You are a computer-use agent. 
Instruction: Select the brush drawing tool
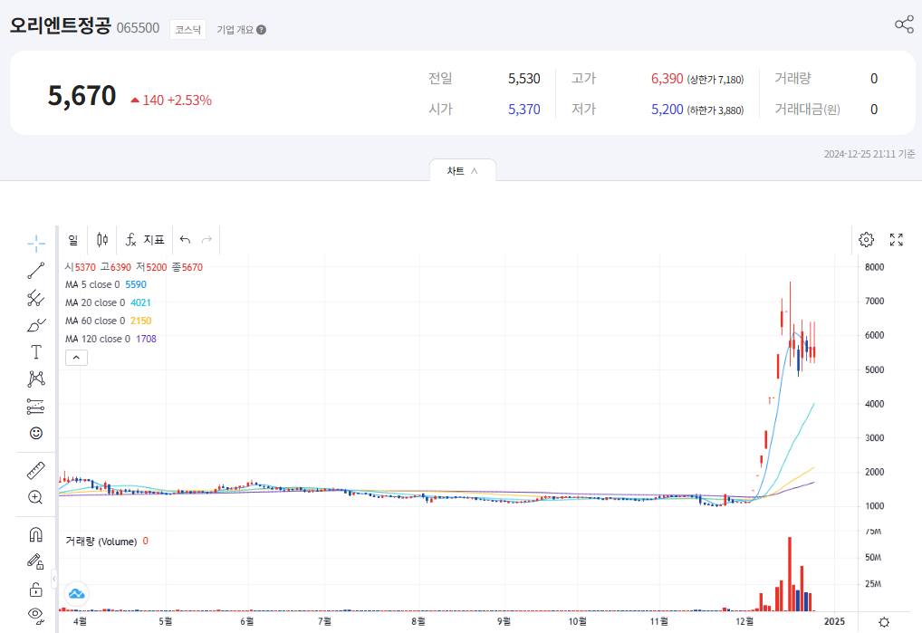click(x=36, y=325)
